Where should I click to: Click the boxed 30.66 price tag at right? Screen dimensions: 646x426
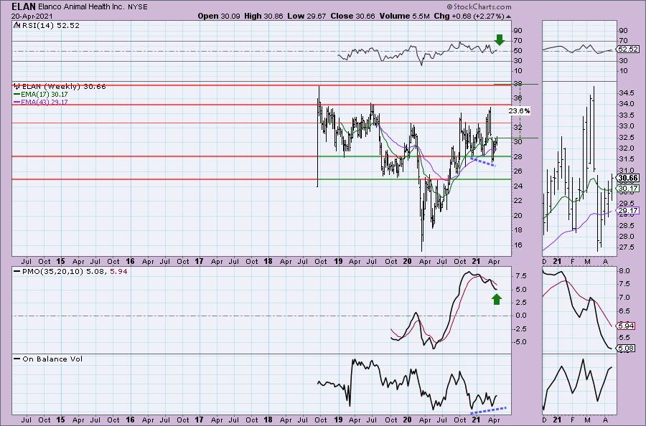coord(628,179)
